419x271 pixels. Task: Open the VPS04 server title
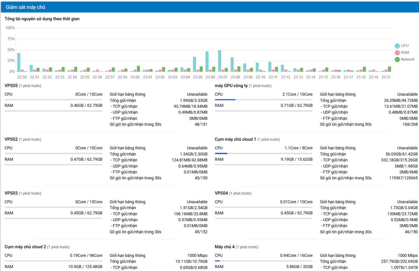click(221, 193)
